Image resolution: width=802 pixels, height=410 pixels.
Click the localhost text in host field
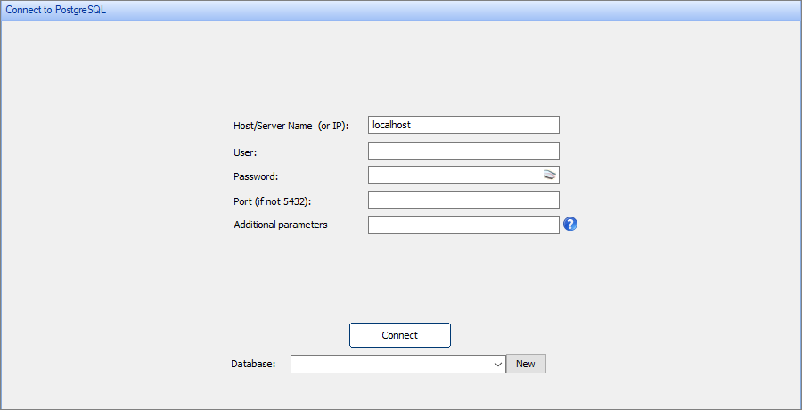point(391,126)
